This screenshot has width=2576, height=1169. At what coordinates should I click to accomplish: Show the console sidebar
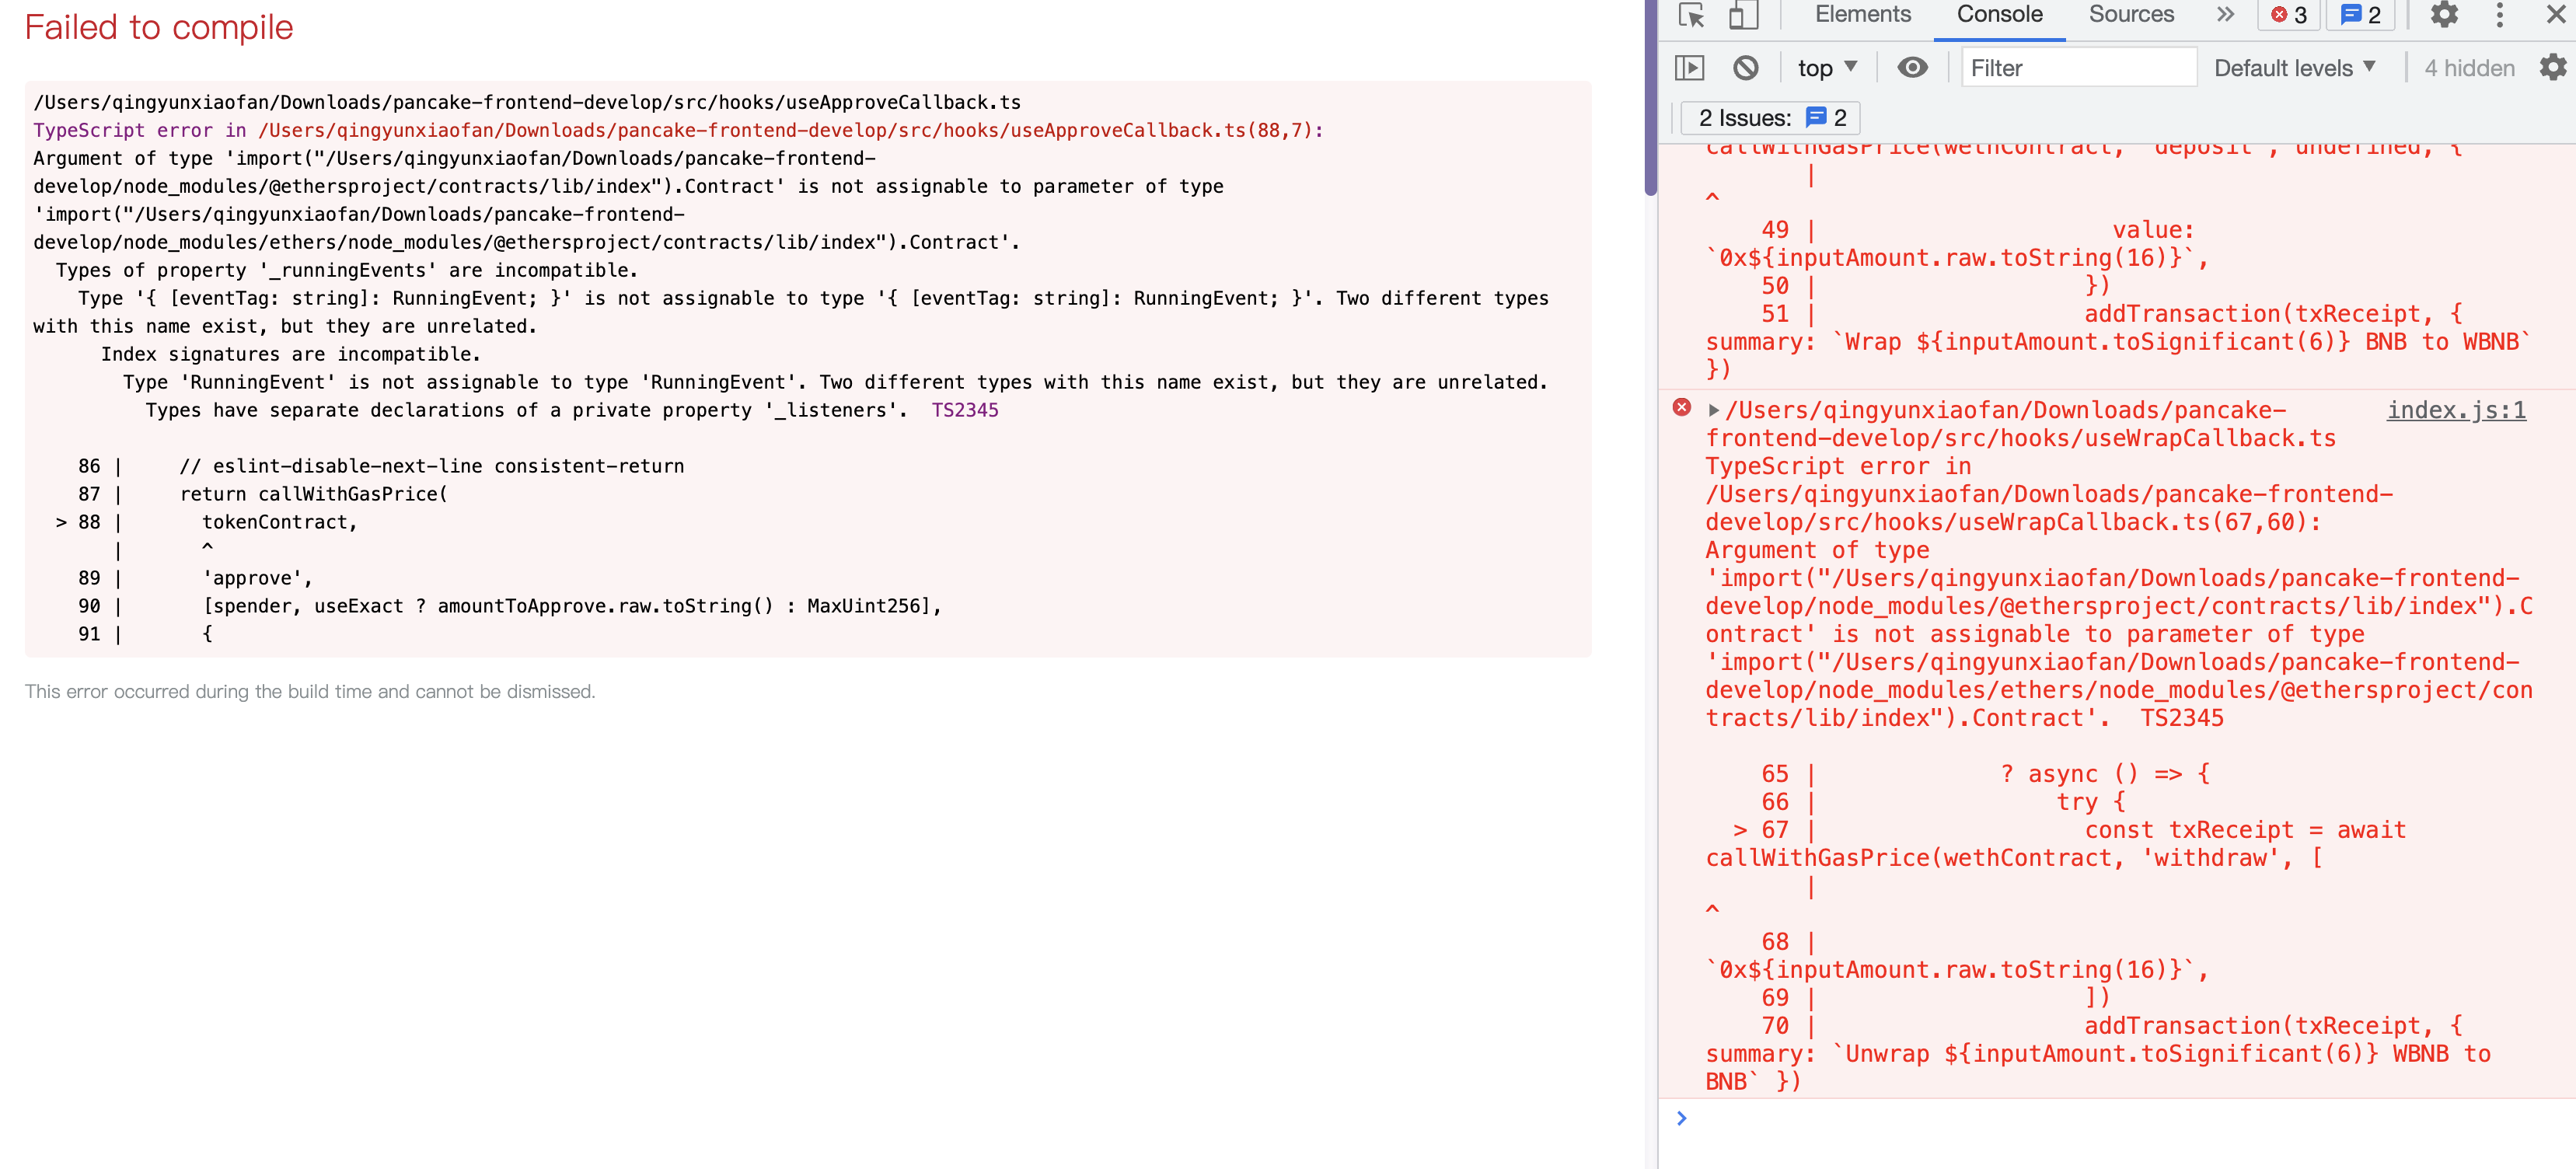[1690, 67]
